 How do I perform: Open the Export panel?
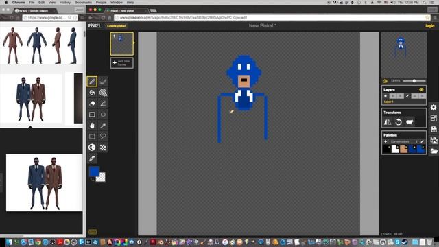click(434, 140)
